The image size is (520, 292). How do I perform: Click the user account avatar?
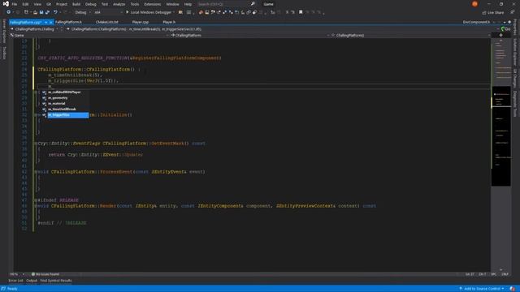point(474,4)
